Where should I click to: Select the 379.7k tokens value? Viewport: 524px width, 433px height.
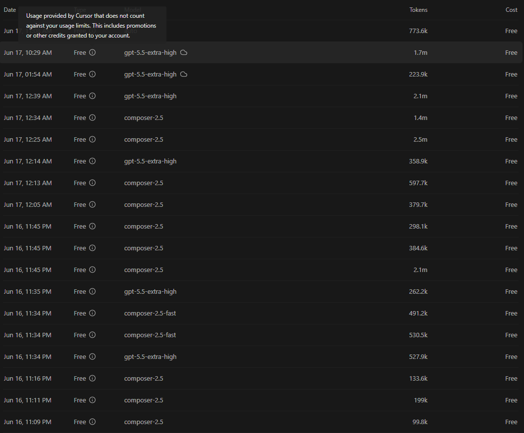418,204
